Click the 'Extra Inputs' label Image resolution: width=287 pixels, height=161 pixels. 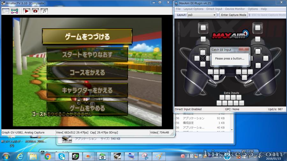(x=232, y=93)
